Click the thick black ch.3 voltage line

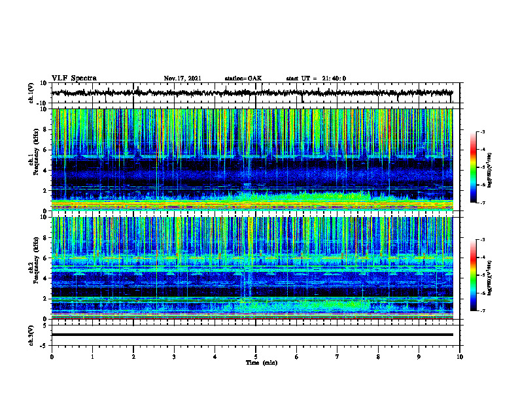click(x=252, y=335)
